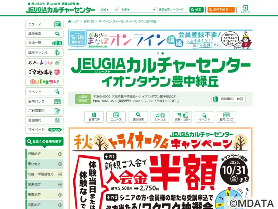
Task: Open the ジャンル icon tab
Action: tap(160, 117)
